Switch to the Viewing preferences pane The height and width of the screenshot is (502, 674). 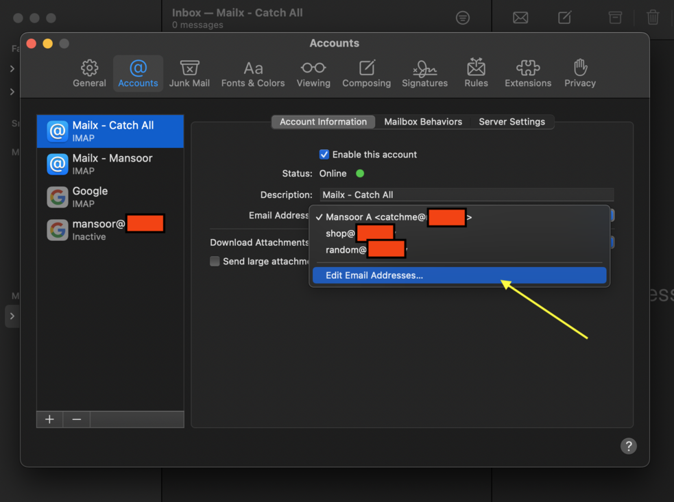(x=313, y=73)
